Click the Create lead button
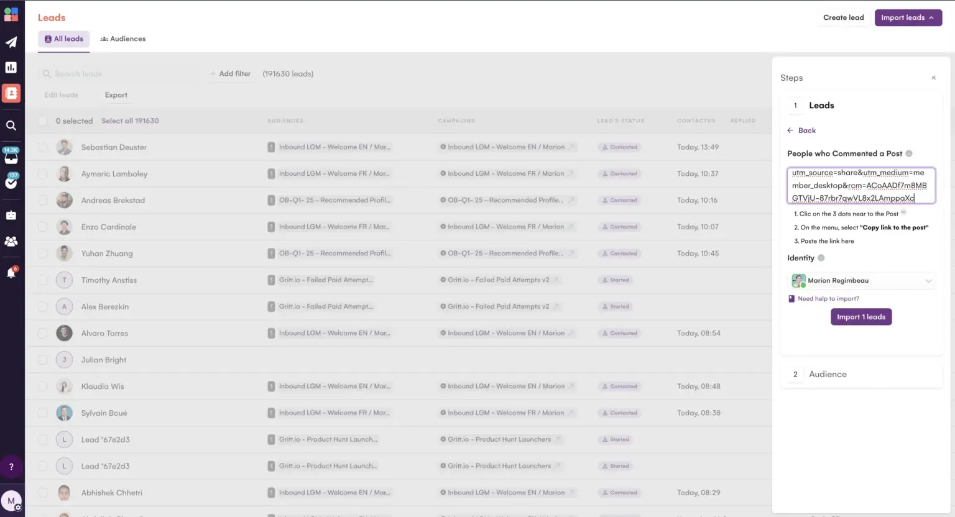This screenshot has width=955, height=517. point(843,17)
